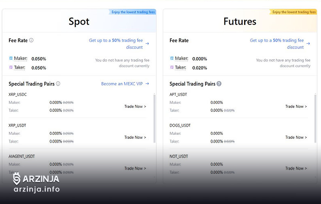This screenshot has width=321, height=204.
Task: Click the Spot Special Trading Pairs info icon
Action: (x=58, y=84)
